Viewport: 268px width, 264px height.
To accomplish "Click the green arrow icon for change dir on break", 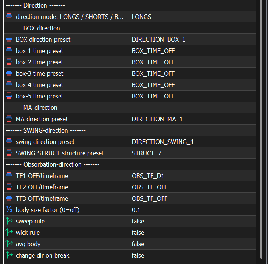I will (x=9, y=255).
